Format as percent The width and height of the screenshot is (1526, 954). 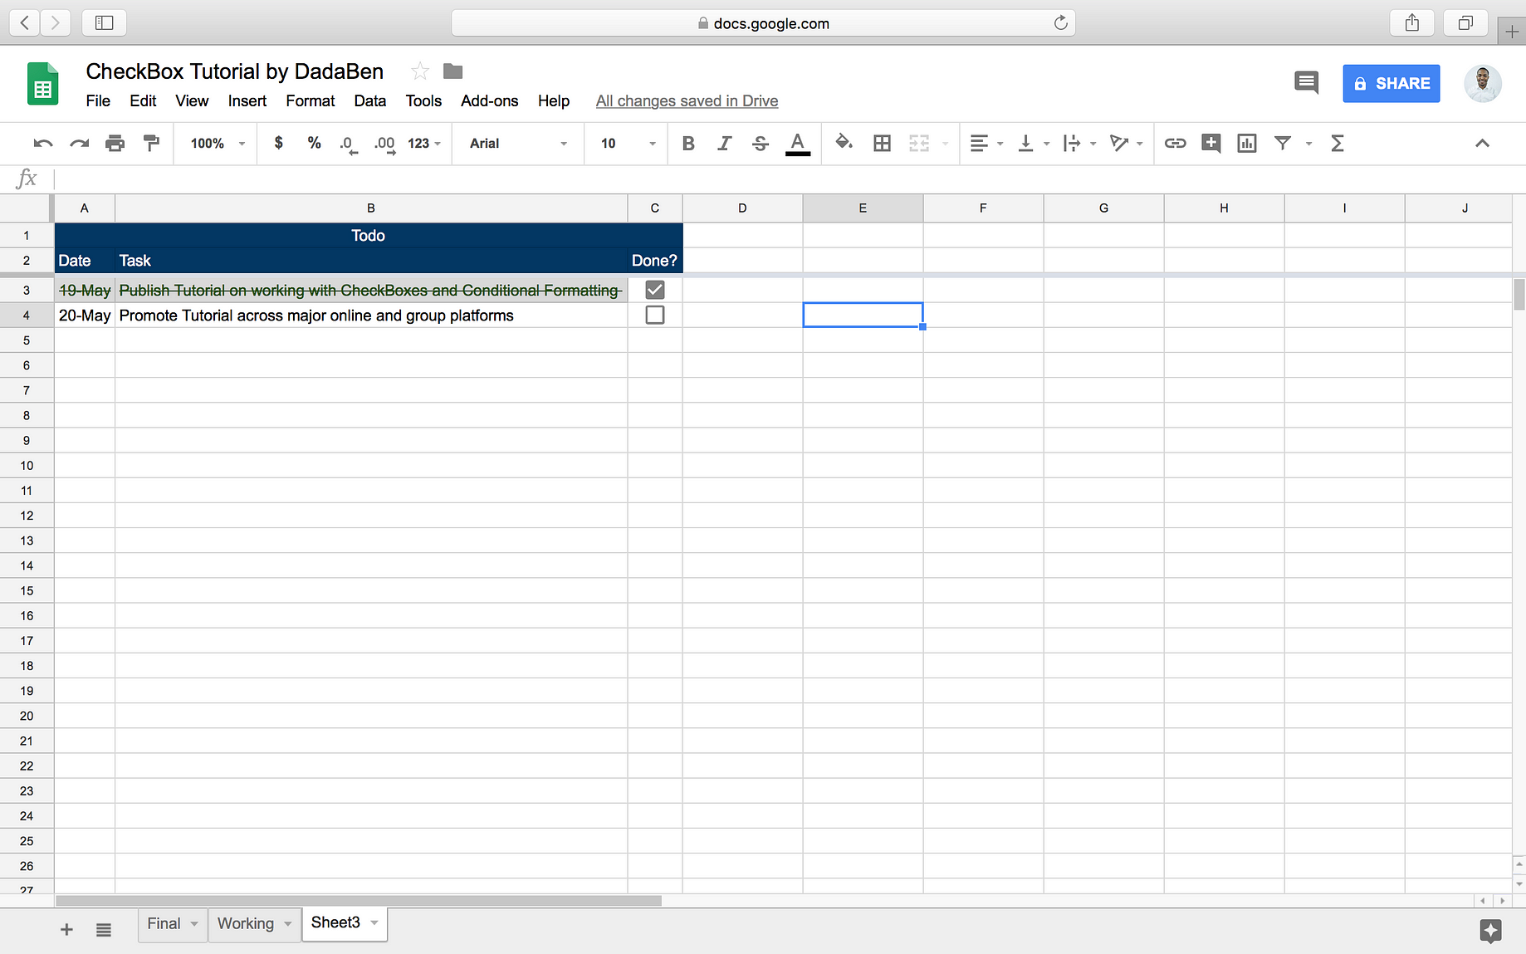pyautogui.click(x=314, y=143)
